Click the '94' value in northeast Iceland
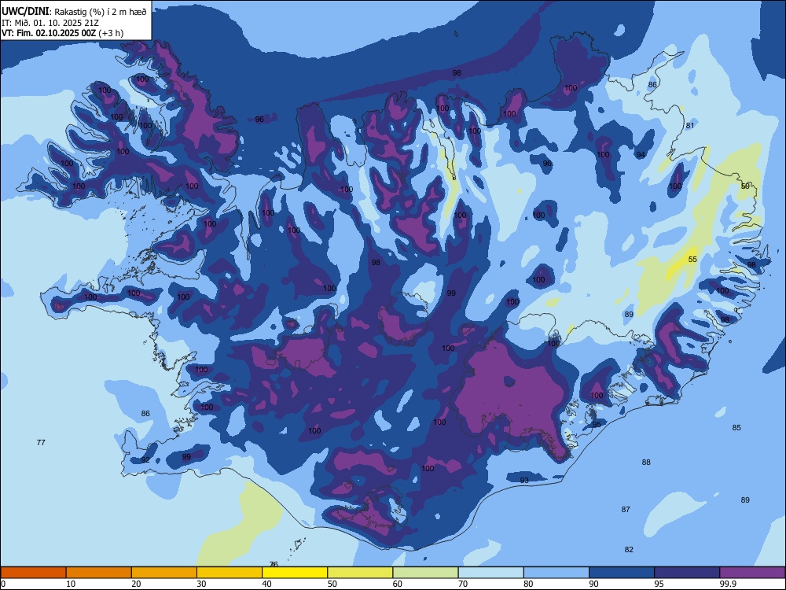The image size is (786, 590). coord(641,154)
